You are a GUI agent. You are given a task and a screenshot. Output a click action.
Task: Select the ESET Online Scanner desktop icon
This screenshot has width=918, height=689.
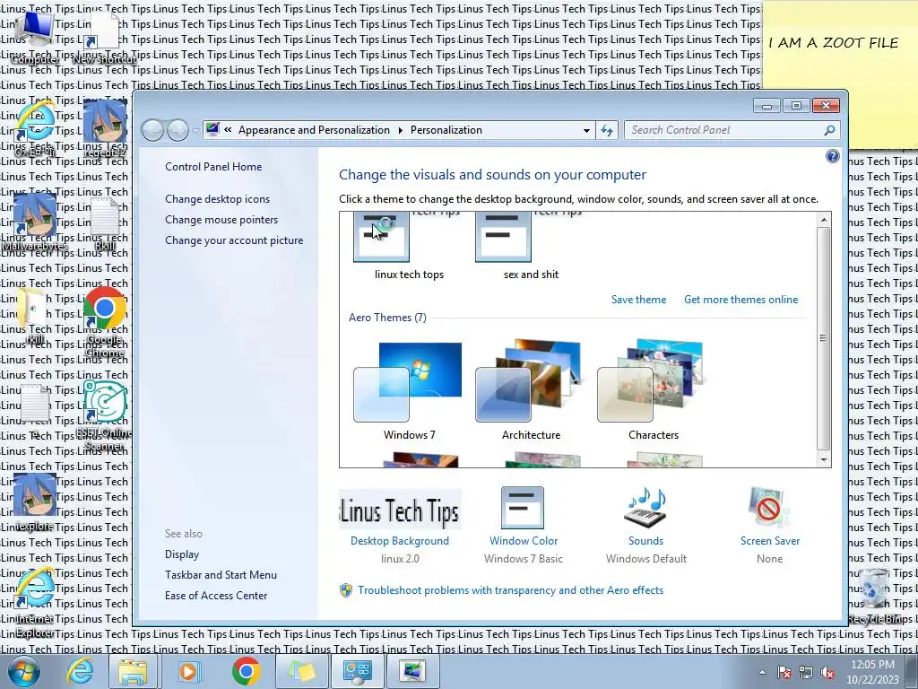click(104, 416)
